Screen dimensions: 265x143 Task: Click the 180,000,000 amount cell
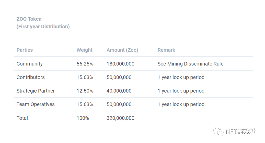[x=120, y=64]
